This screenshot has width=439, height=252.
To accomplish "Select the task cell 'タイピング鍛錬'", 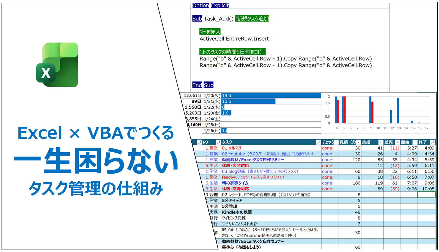I will click(x=271, y=218).
